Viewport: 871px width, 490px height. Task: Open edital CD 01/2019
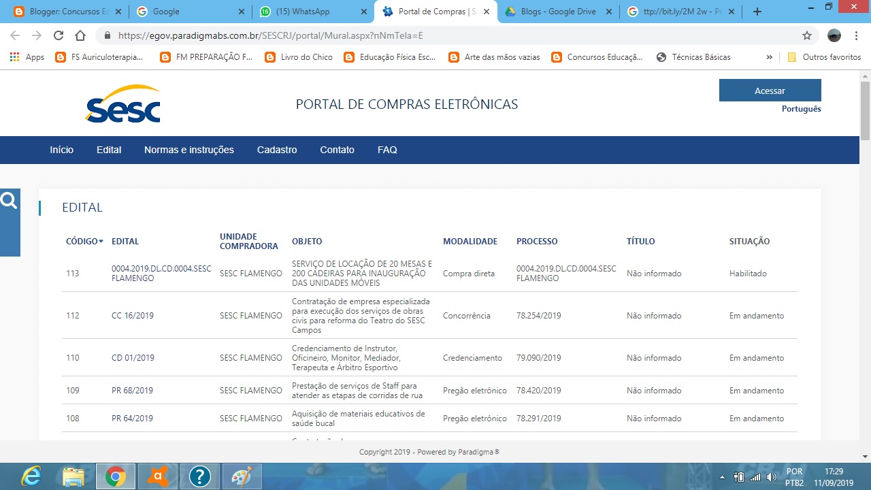pos(133,358)
